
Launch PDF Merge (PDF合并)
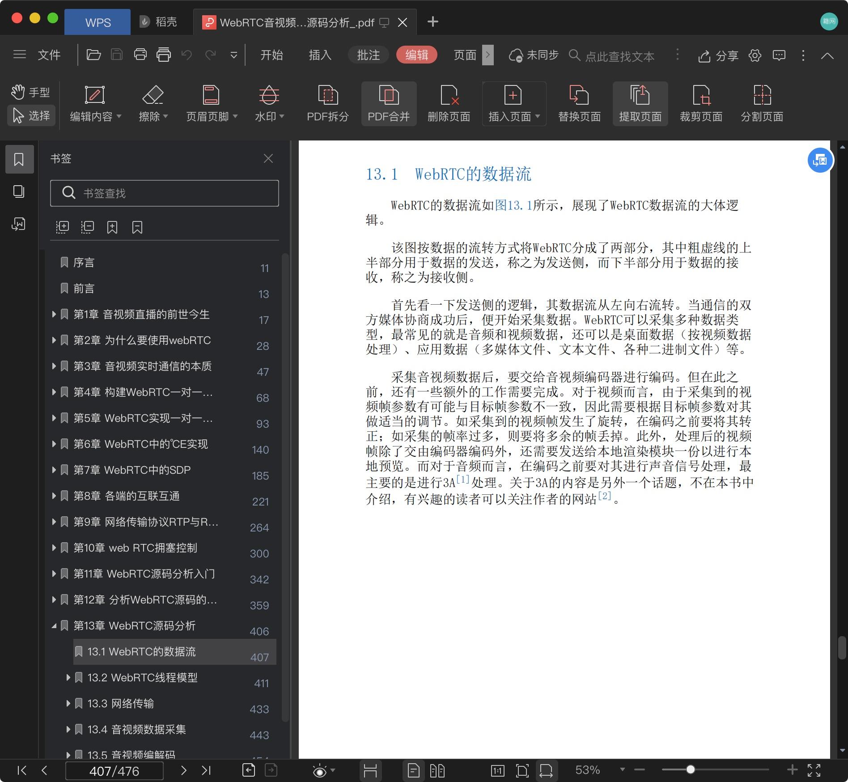pos(389,104)
